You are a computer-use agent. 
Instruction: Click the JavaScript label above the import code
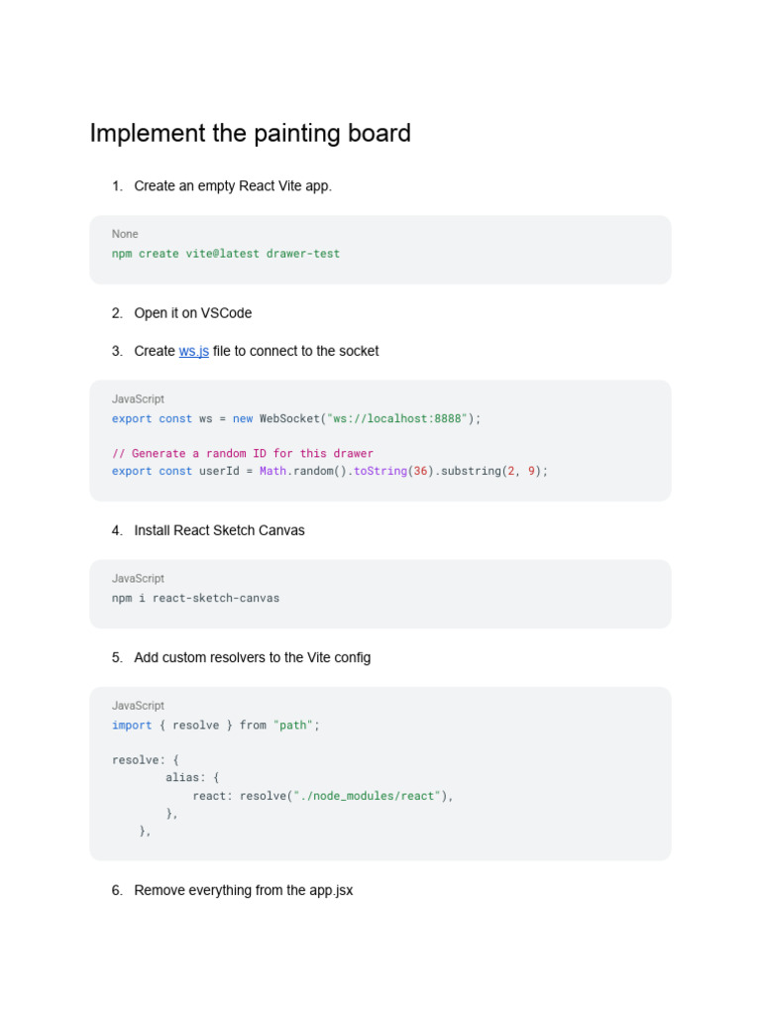click(x=138, y=706)
